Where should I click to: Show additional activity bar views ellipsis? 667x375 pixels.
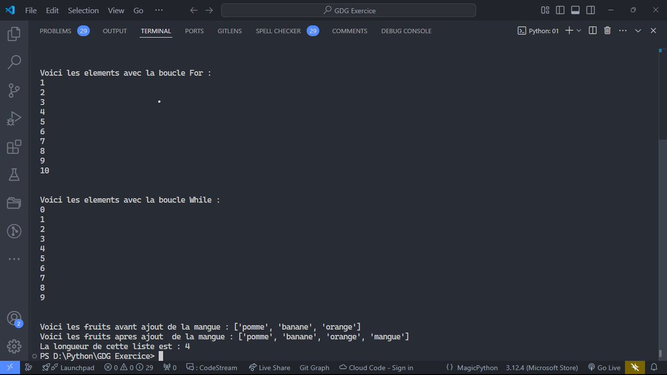(14, 259)
